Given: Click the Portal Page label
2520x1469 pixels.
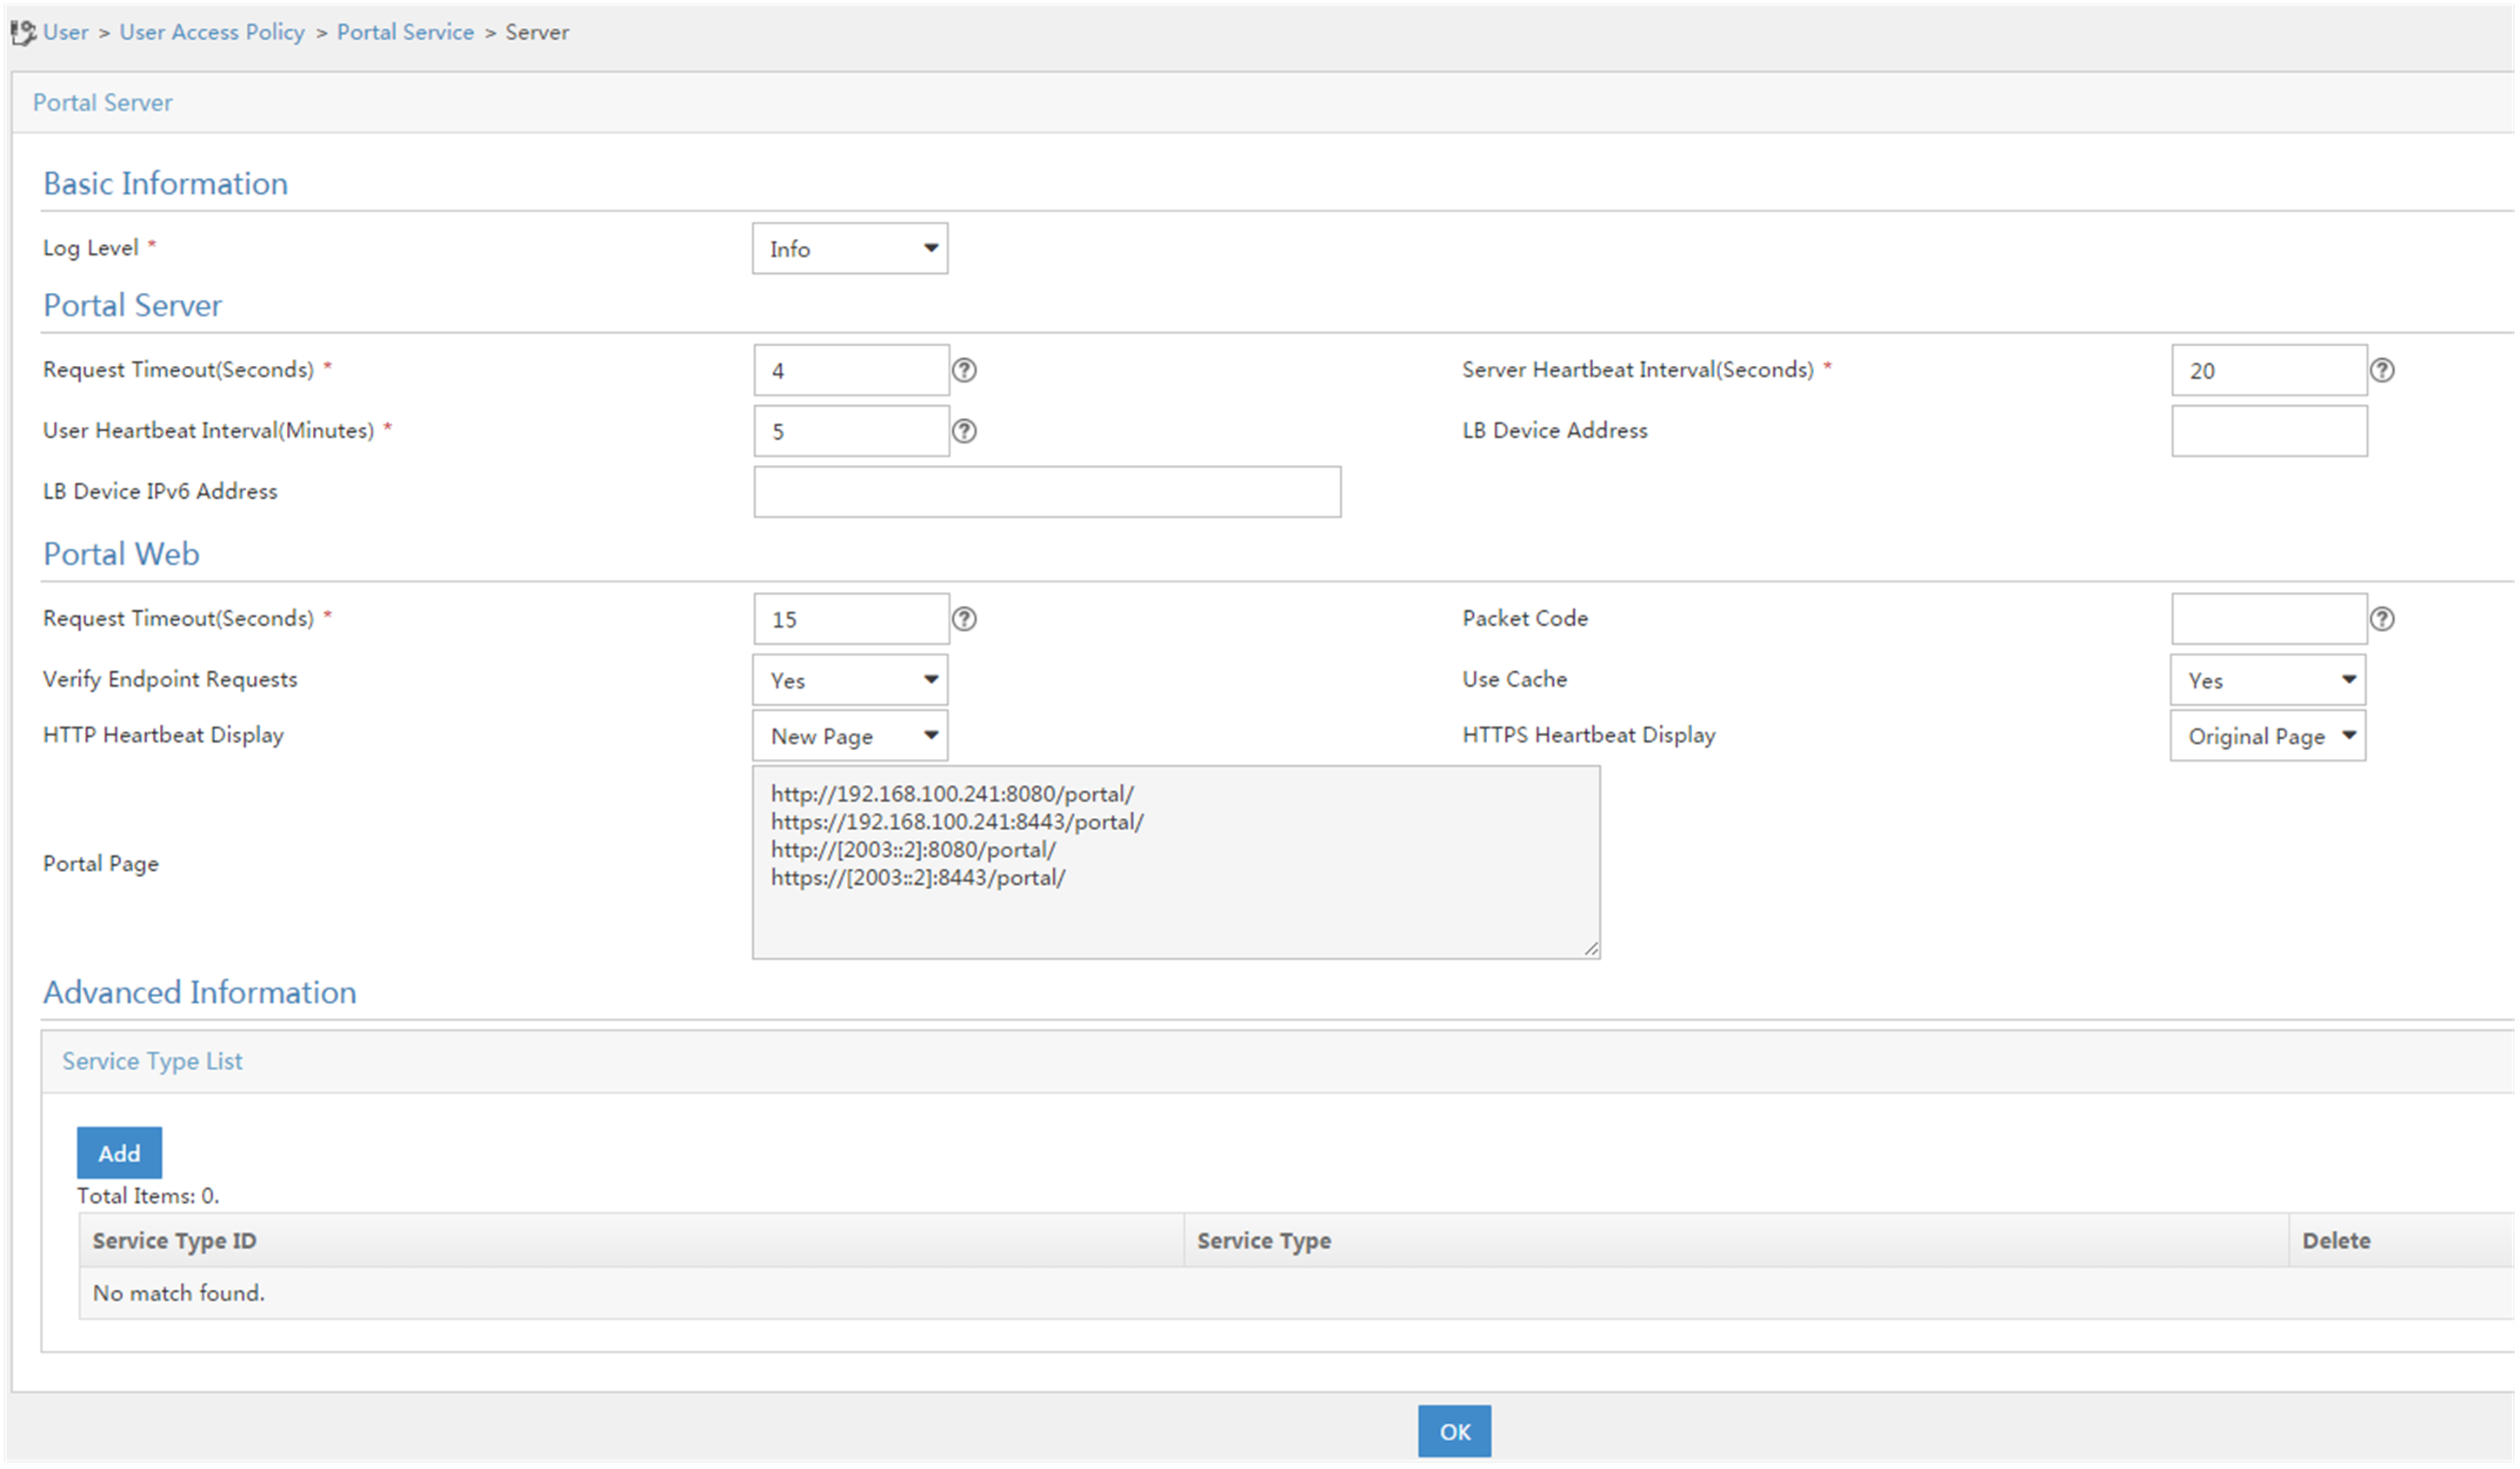Looking at the screenshot, I should click(x=100, y=863).
